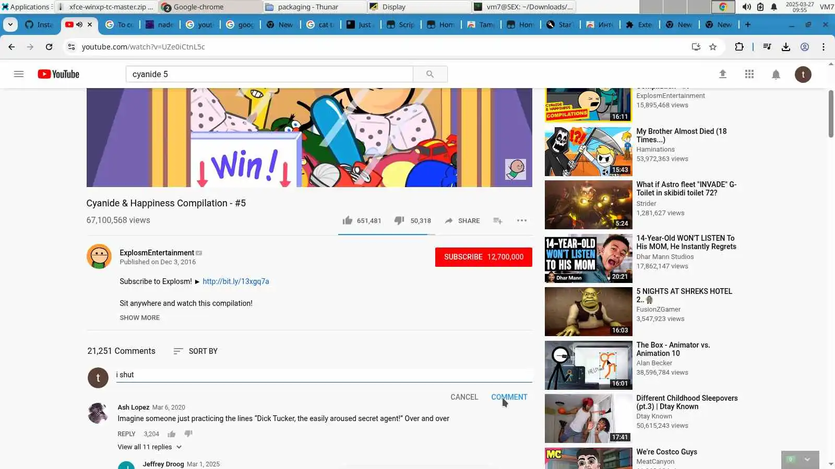Expand description with Show More

(140, 317)
